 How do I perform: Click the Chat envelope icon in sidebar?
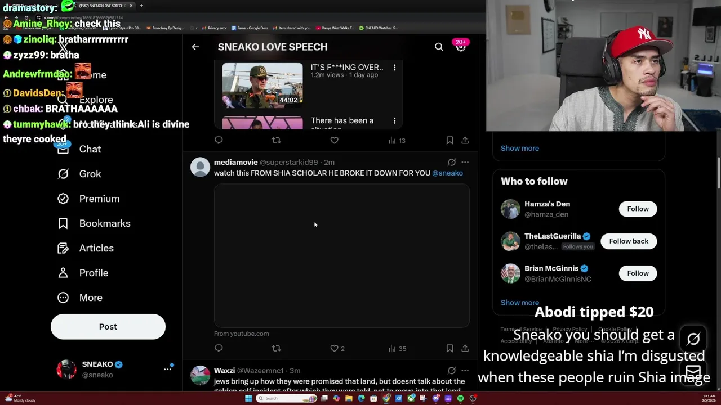[x=63, y=149]
